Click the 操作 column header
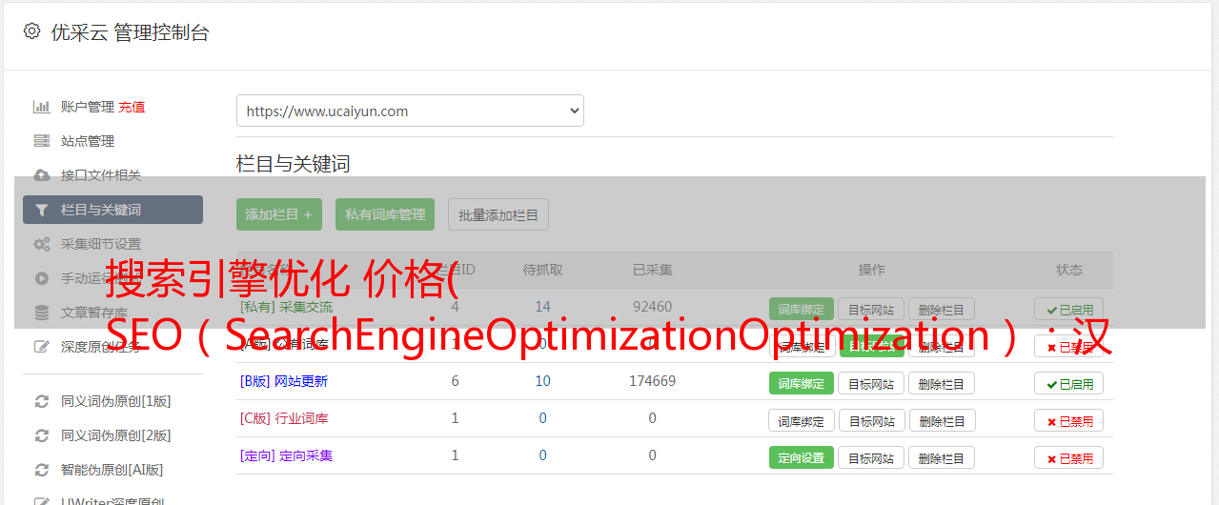The width and height of the screenshot is (1219, 505). pyautogui.click(x=871, y=270)
